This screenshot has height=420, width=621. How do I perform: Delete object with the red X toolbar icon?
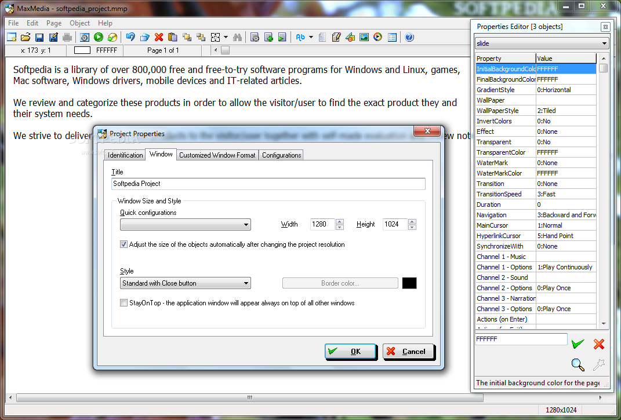click(159, 37)
